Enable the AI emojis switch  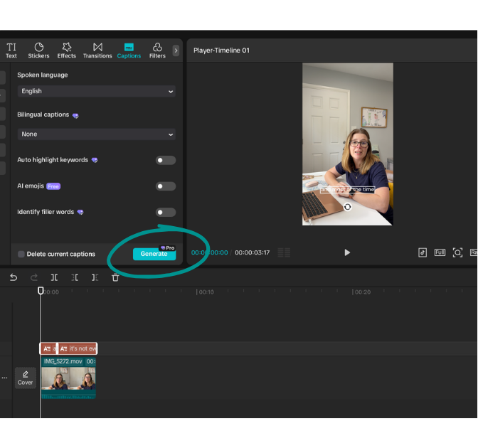[166, 186]
